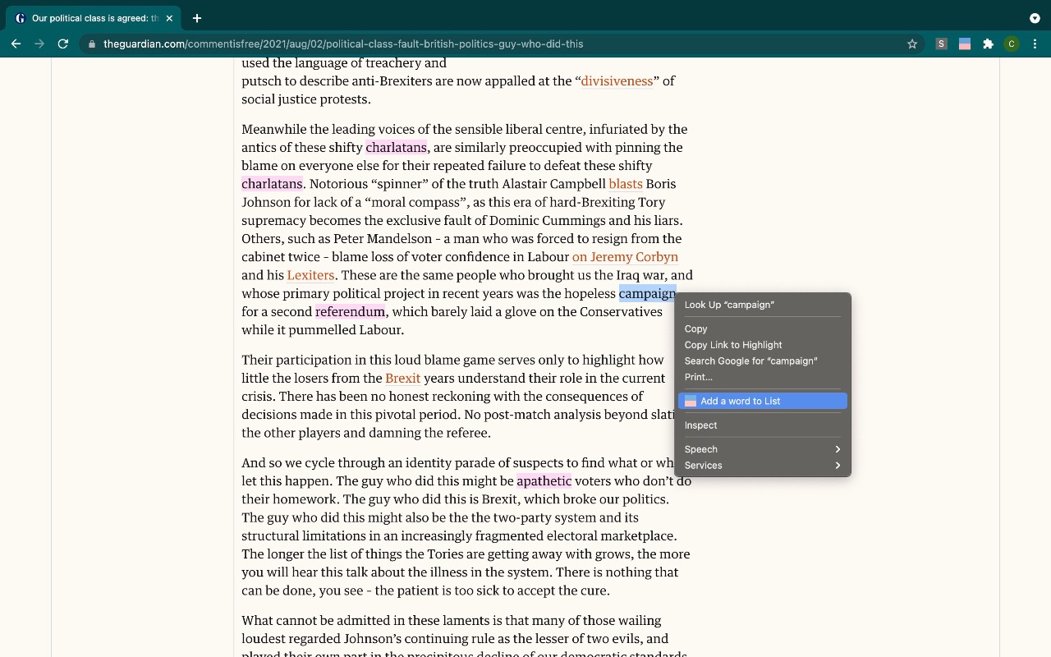Image resolution: width=1051 pixels, height=657 pixels.
Task: Expand the Speech submenu
Action: pos(762,449)
